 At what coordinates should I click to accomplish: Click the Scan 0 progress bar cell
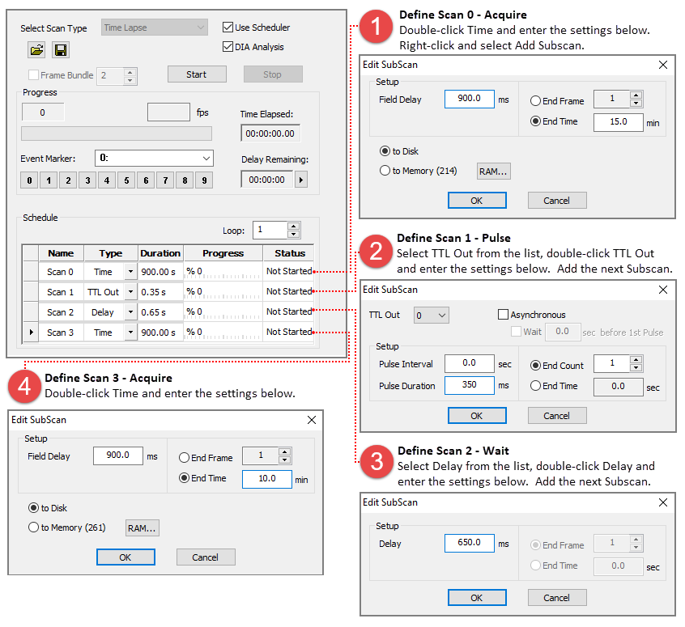pos(223,271)
